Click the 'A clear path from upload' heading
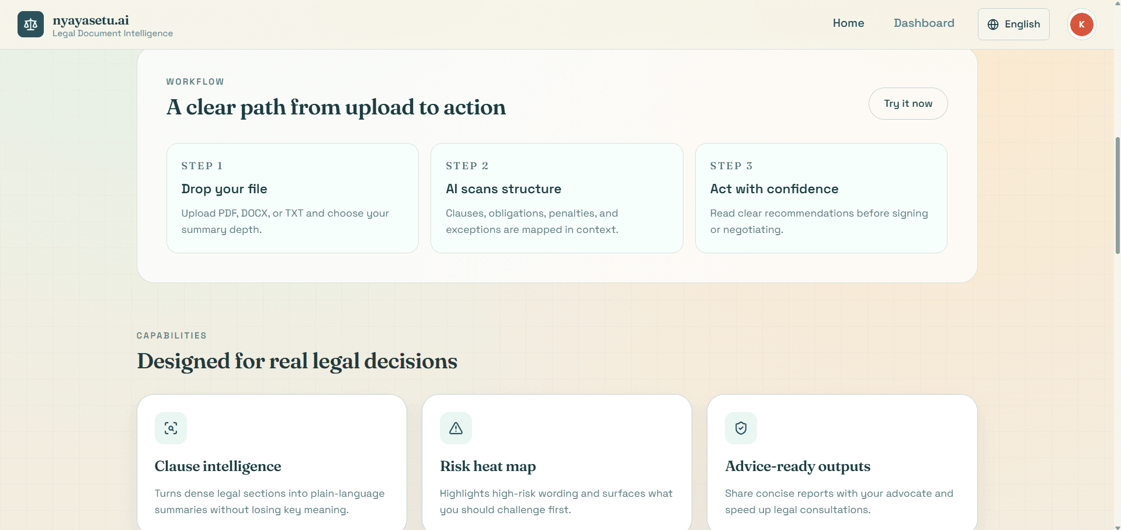 click(x=336, y=107)
